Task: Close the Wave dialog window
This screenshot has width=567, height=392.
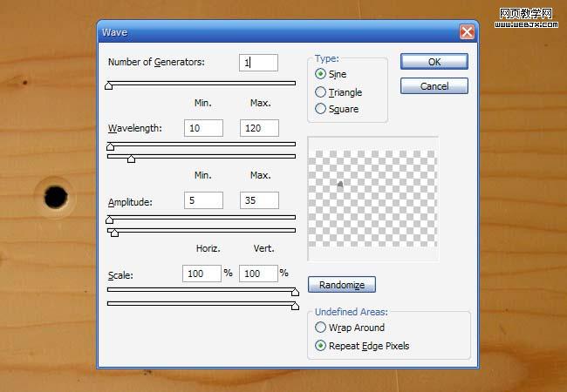Action: (468, 32)
